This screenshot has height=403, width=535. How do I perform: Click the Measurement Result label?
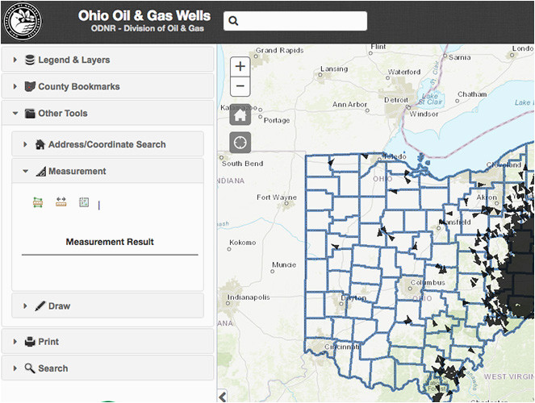[110, 242]
